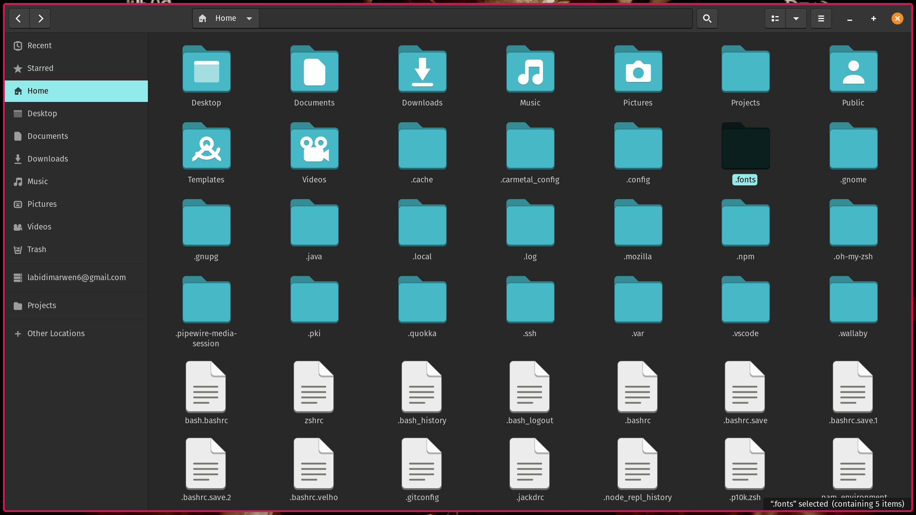Select the Pictures folder icon
The width and height of the screenshot is (916, 515).
point(638,69)
